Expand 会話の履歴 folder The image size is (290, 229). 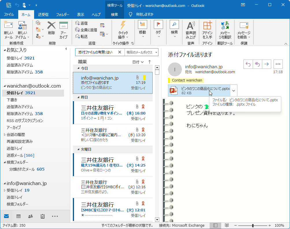pos(5,135)
